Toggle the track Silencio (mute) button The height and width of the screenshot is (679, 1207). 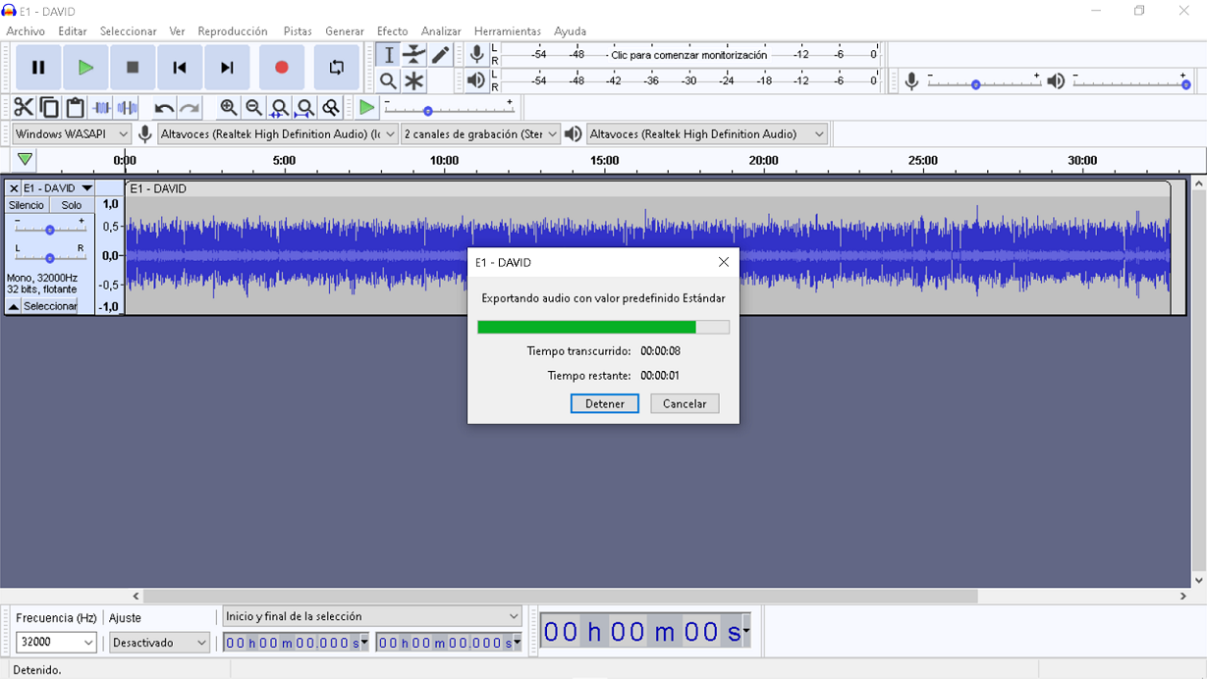[27, 205]
